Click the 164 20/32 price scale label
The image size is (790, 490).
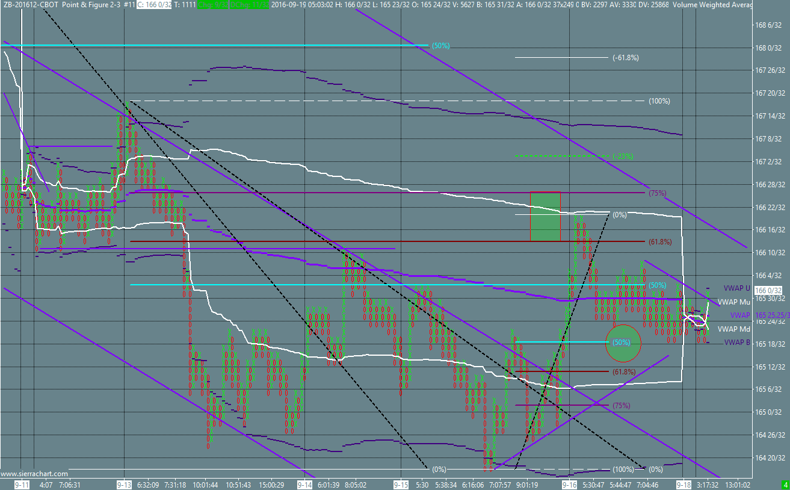771,457
